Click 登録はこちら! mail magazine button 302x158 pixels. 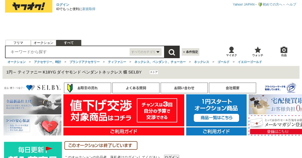[276, 132]
